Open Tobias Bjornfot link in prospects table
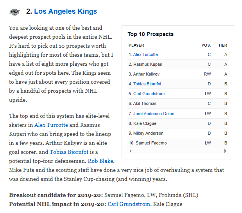Viewport: 242px width, 213px height. point(147,84)
